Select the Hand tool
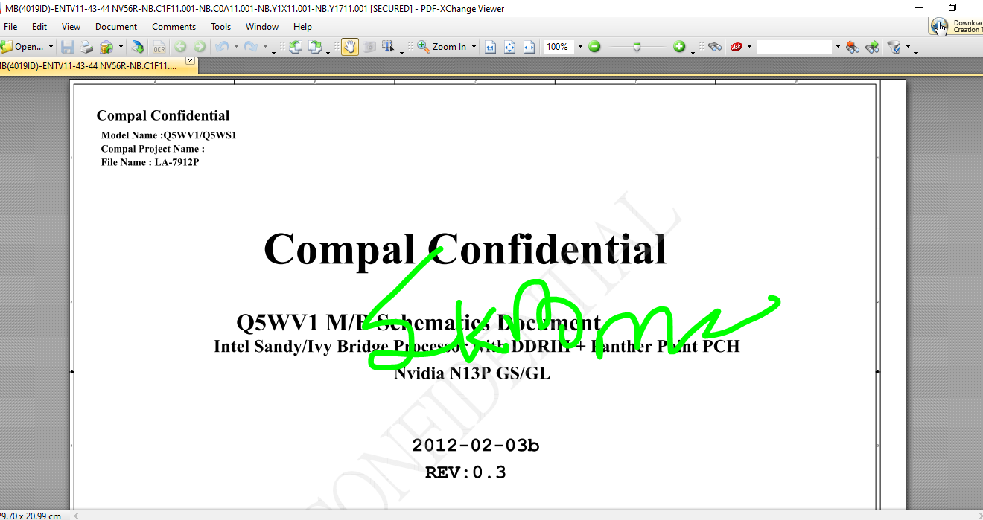The image size is (983, 520). [x=349, y=47]
